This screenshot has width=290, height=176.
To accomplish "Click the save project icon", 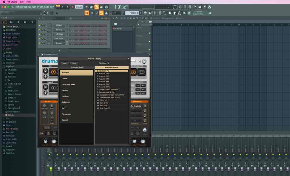I will click(200, 7).
